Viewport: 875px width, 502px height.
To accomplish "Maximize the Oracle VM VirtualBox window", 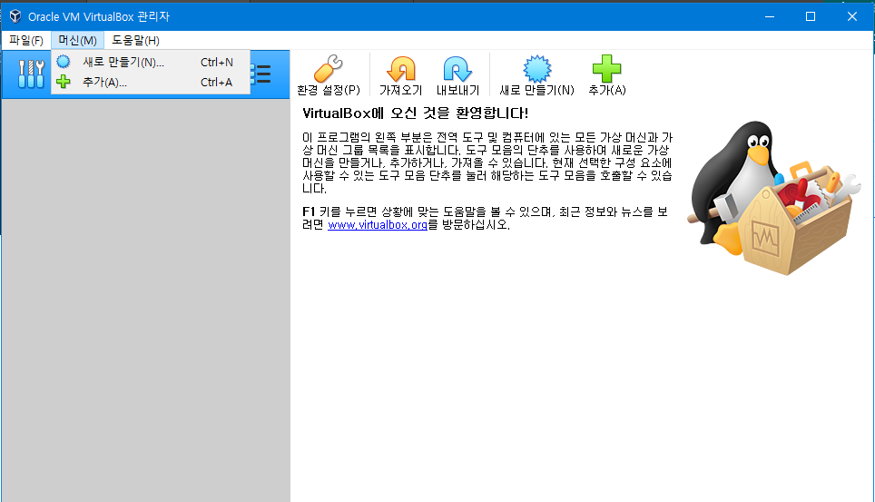I will pyautogui.click(x=811, y=16).
